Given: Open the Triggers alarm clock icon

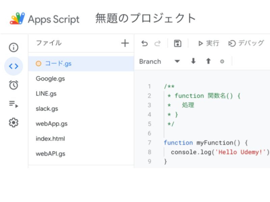Looking at the screenshot, I should click(x=13, y=85).
